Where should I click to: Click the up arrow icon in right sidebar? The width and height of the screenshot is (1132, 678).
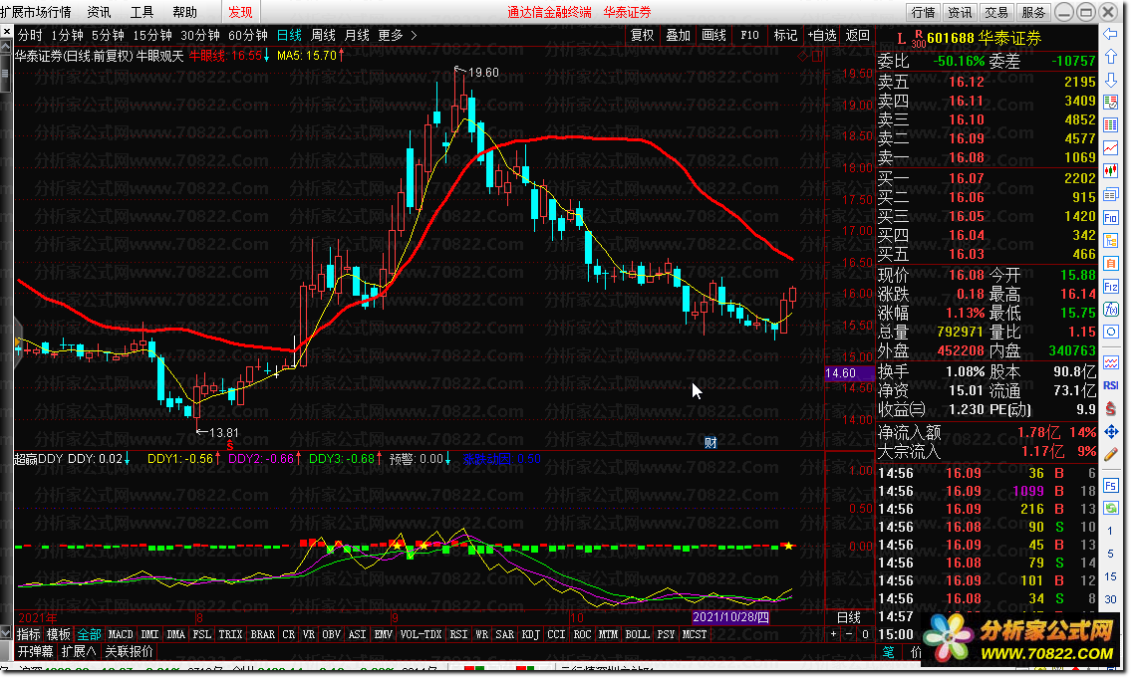tap(1110, 57)
